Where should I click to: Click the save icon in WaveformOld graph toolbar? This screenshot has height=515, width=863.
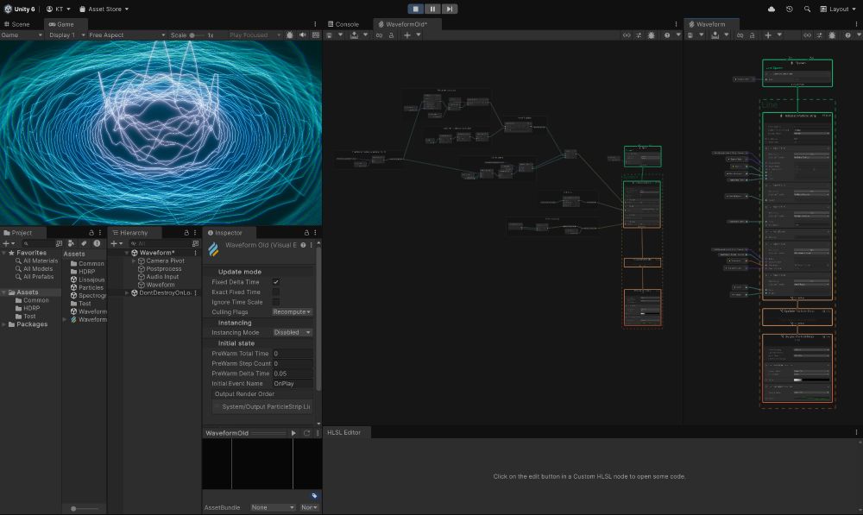329,35
